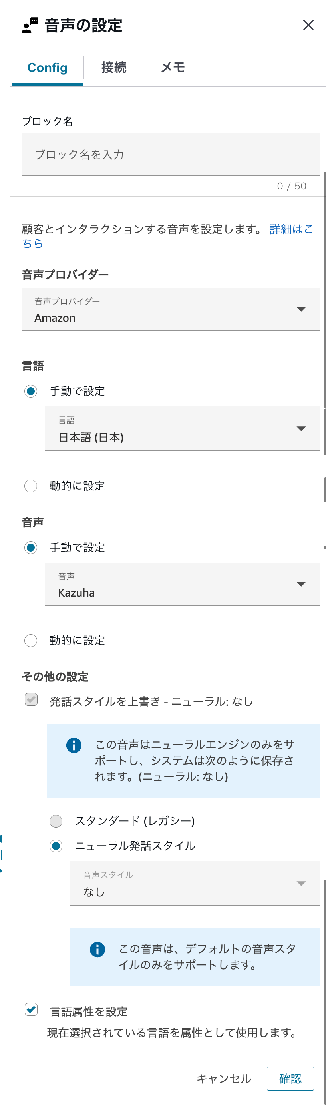The height and width of the screenshot is (1109, 326).
Task: Choose 動的に設定 radio under 言語
Action: tap(31, 486)
